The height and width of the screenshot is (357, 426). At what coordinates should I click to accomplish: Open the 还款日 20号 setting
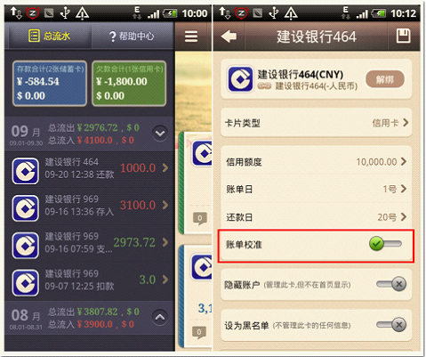(317, 217)
